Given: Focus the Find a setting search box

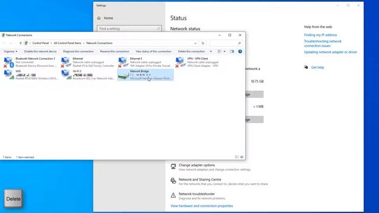Looking at the screenshot, I should tap(129, 29).
